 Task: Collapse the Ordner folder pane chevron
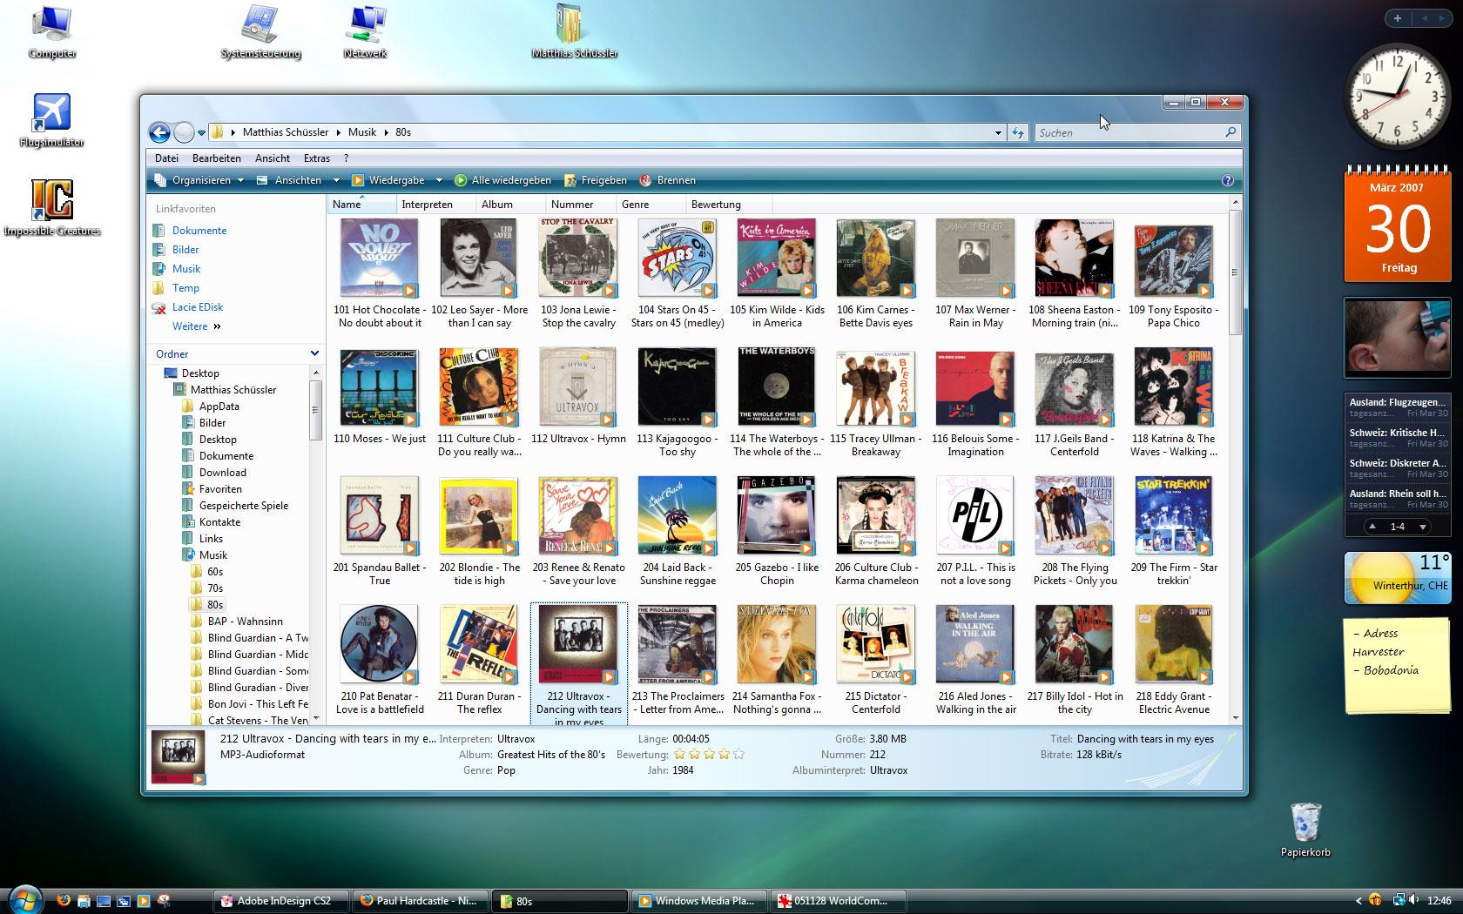(x=314, y=353)
